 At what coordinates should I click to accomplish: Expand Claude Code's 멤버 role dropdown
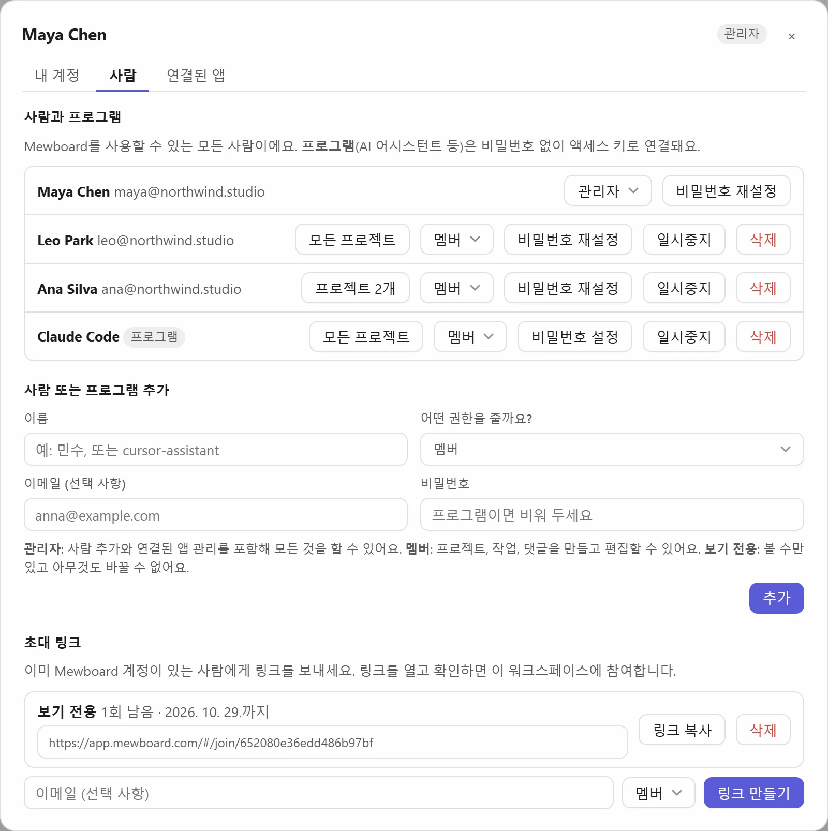tap(470, 337)
